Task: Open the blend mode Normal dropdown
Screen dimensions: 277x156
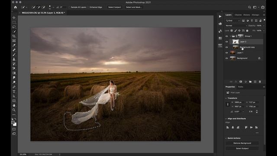Action: point(236,26)
